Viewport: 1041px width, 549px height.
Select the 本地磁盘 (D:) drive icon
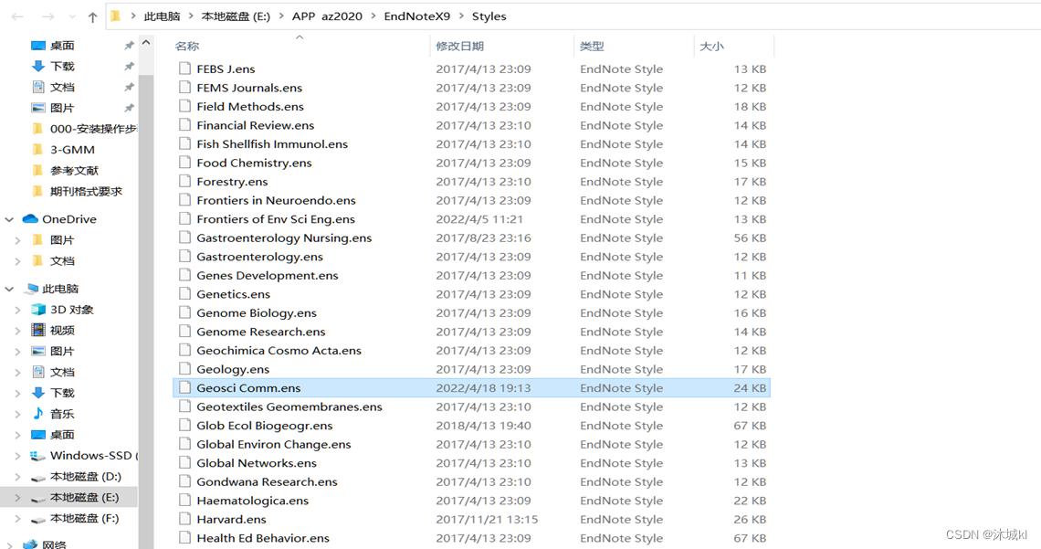[x=38, y=478]
